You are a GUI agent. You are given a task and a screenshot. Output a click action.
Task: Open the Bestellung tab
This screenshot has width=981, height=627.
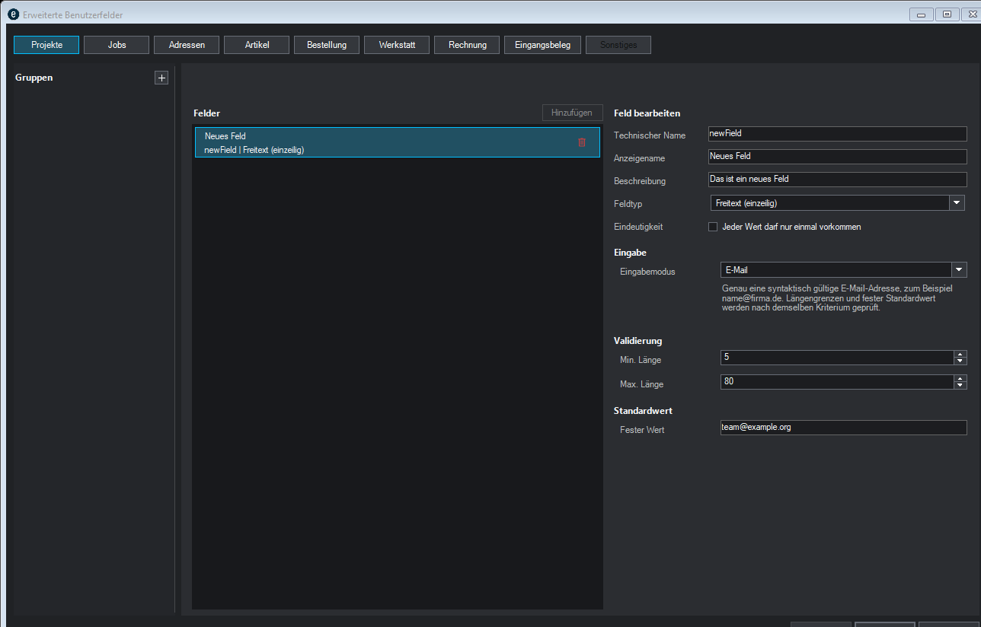coord(327,45)
